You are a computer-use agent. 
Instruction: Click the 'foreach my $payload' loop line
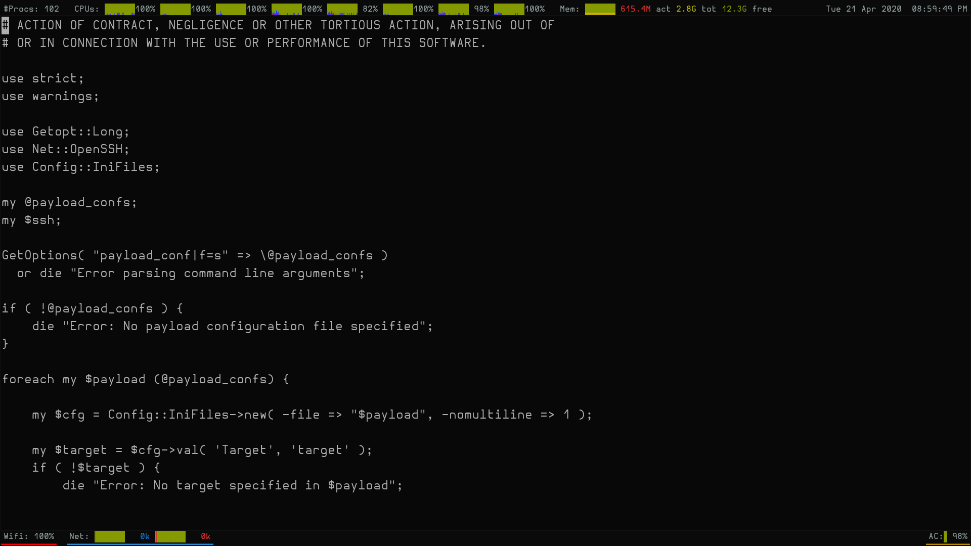pos(145,379)
